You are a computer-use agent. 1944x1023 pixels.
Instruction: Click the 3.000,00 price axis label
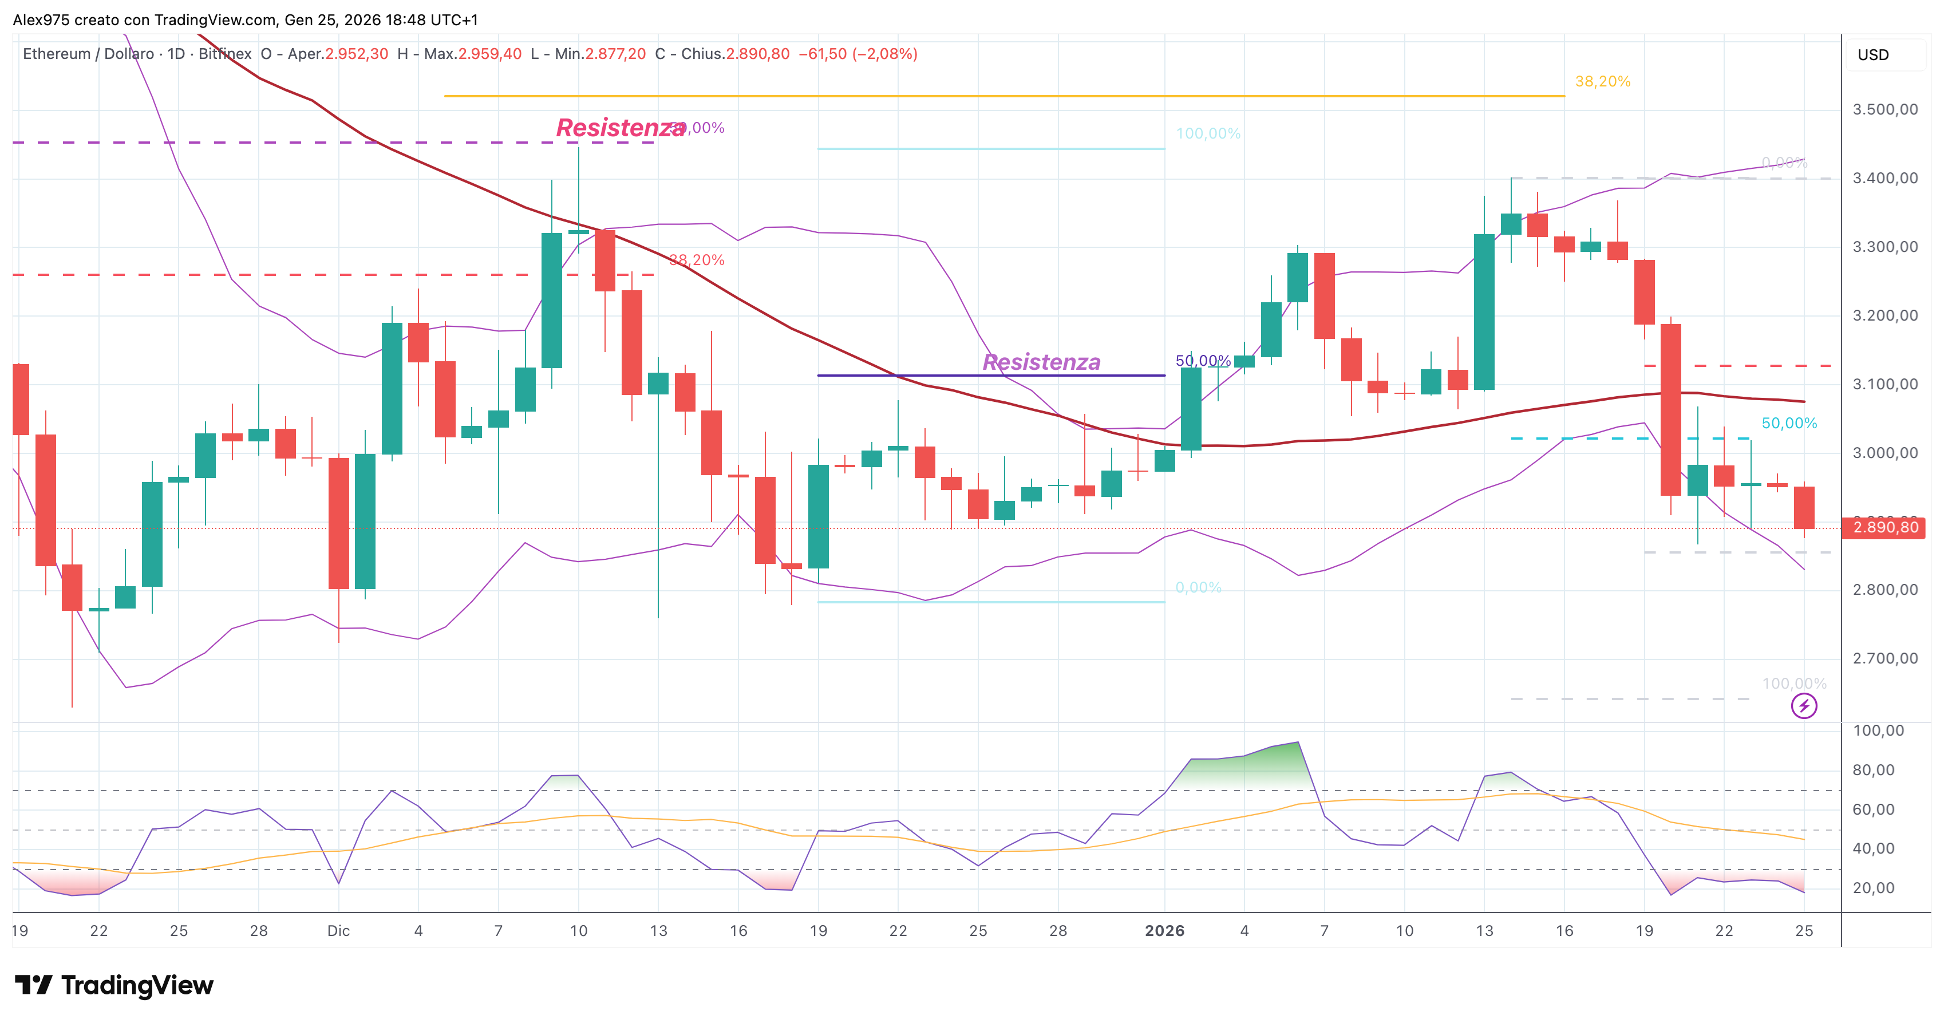coord(1884,453)
